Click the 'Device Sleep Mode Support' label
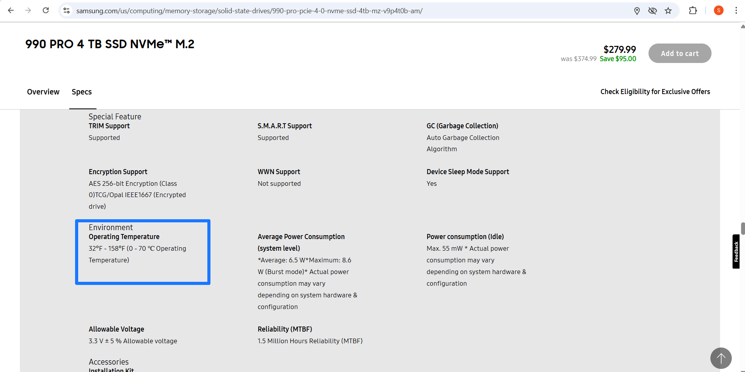745x372 pixels. 468,172
